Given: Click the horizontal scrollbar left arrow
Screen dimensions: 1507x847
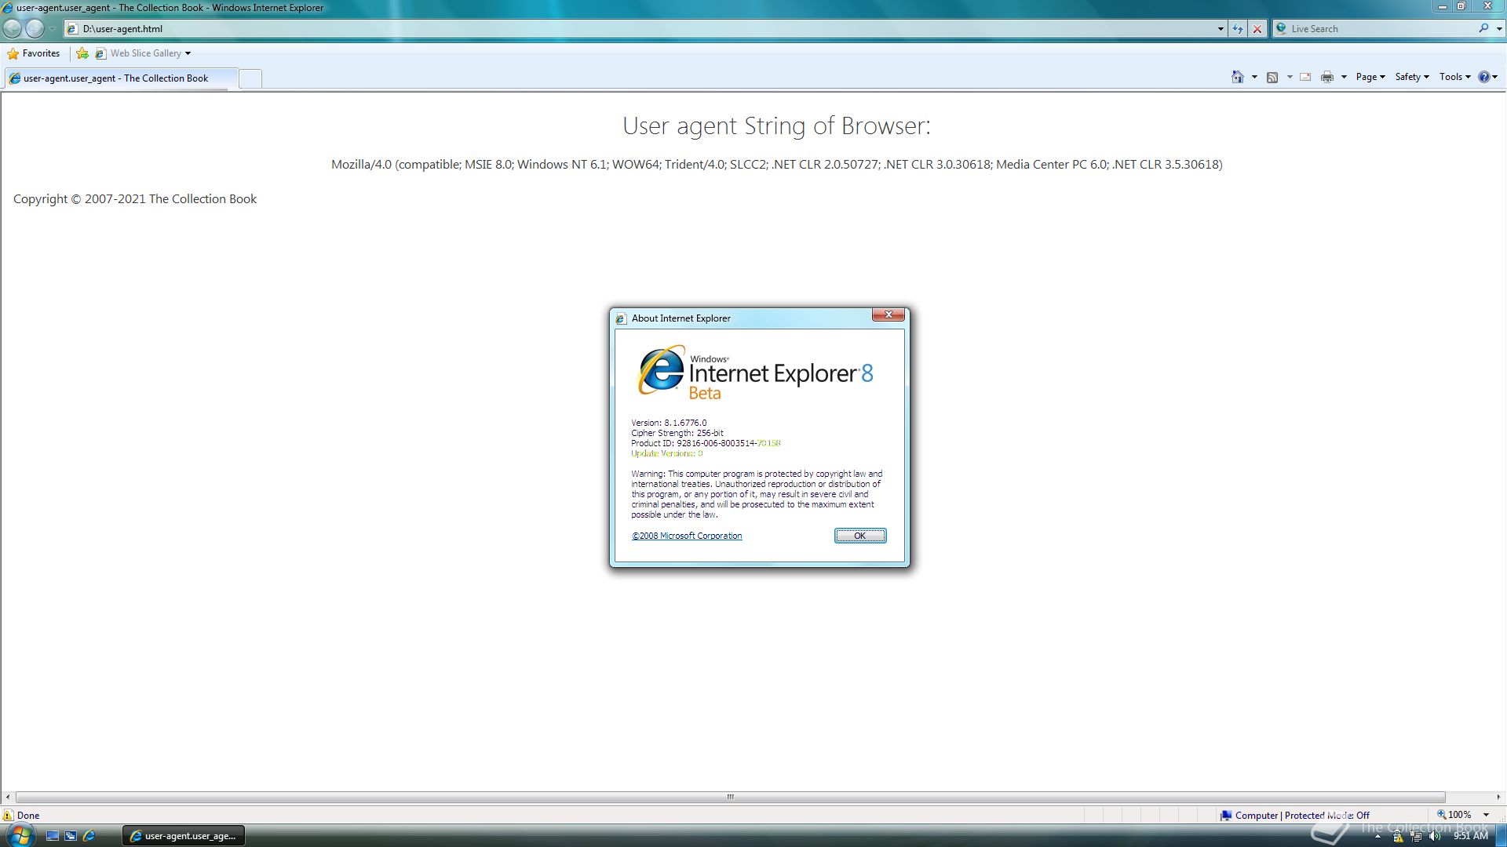Looking at the screenshot, I should click(8, 797).
